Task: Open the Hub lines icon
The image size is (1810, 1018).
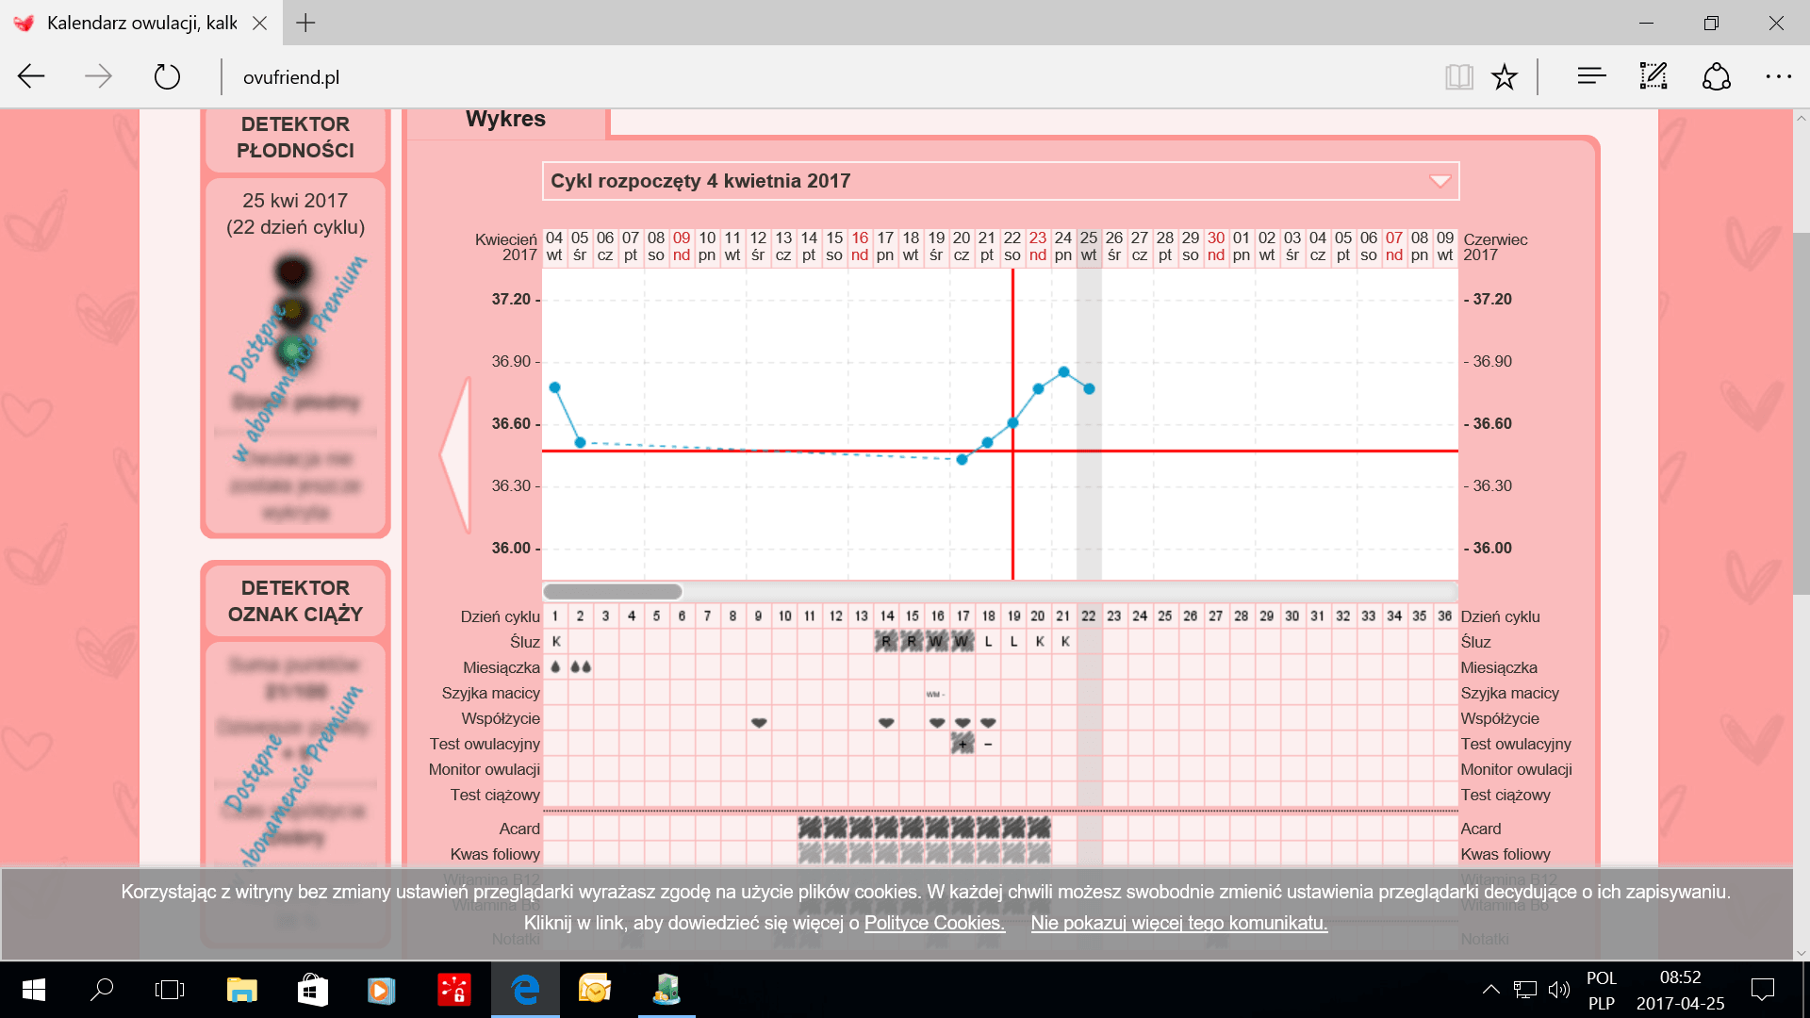Action: (x=1591, y=76)
